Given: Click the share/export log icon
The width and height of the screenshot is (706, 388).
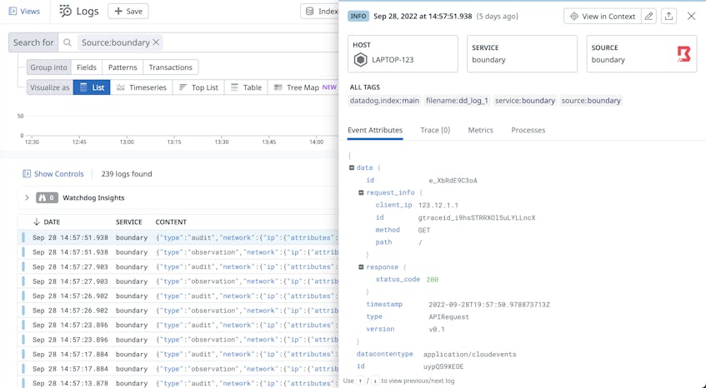Looking at the screenshot, I should click(x=669, y=16).
